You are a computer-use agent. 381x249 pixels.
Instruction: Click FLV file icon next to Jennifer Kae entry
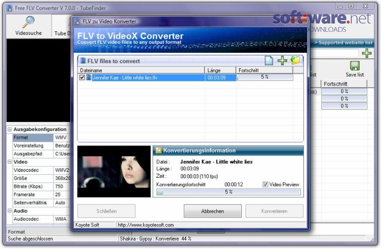(x=89, y=77)
